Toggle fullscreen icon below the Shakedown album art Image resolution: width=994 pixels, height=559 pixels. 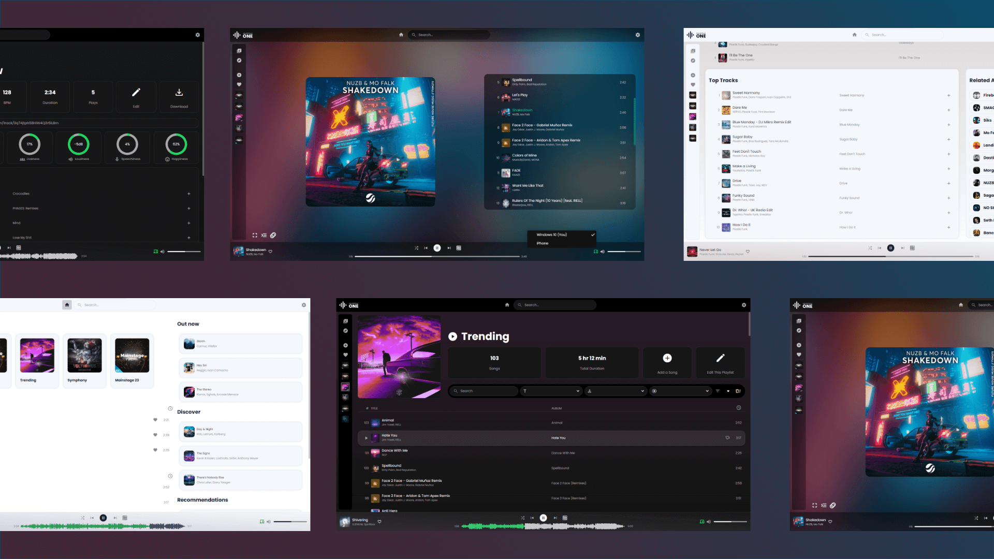tap(255, 236)
